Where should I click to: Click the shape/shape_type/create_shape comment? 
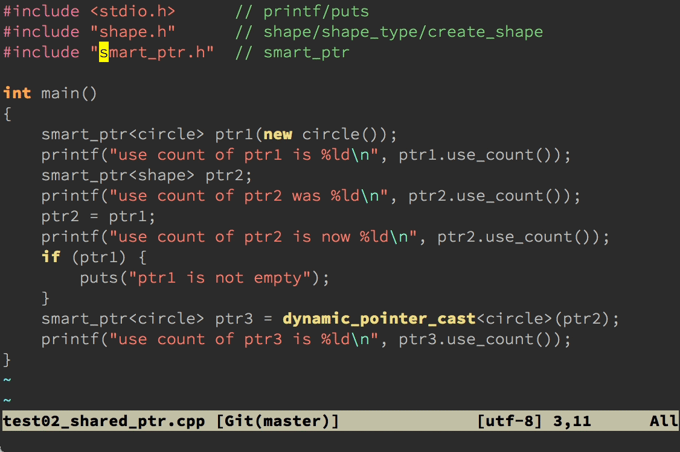pos(403,32)
